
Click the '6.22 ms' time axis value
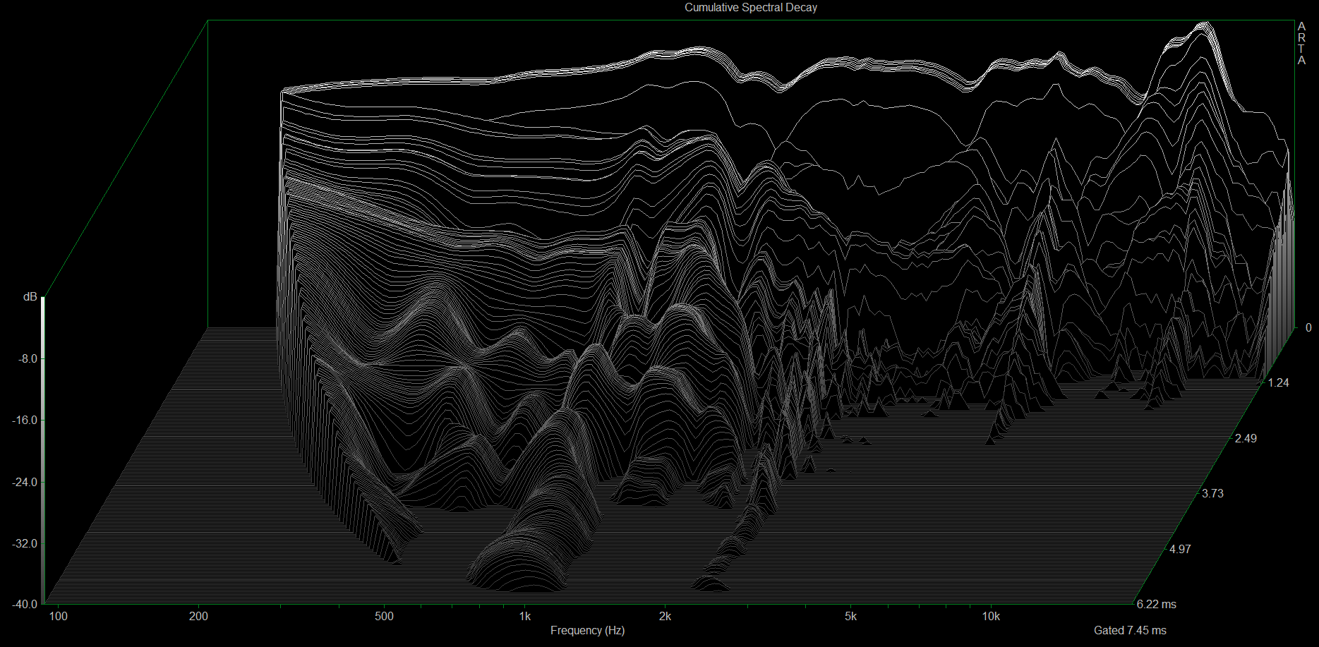pos(1157,604)
